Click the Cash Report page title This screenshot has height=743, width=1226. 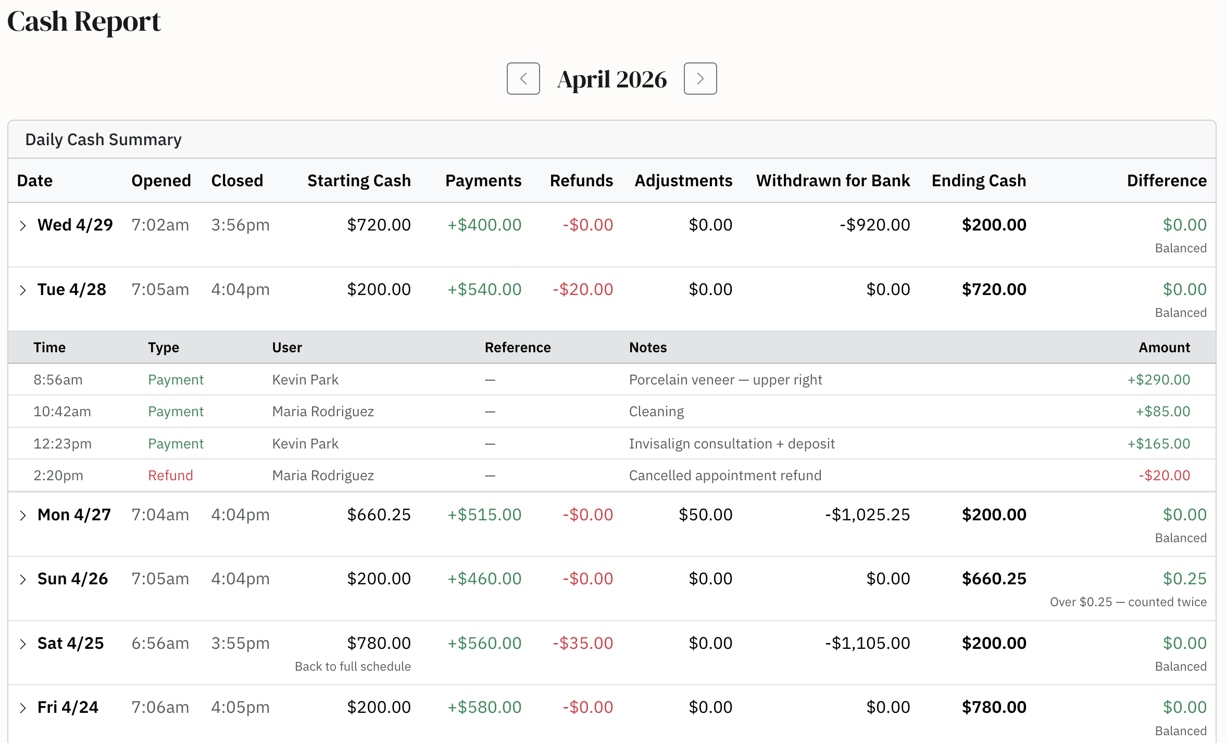click(84, 21)
